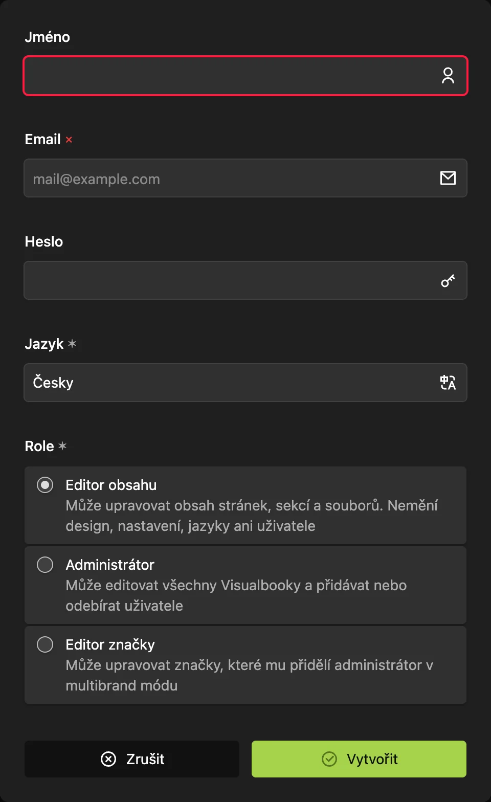This screenshot has width=491, height=802.
Task: Click the Email field with mail@example.com placeholder
Action: tap(245, 178)
